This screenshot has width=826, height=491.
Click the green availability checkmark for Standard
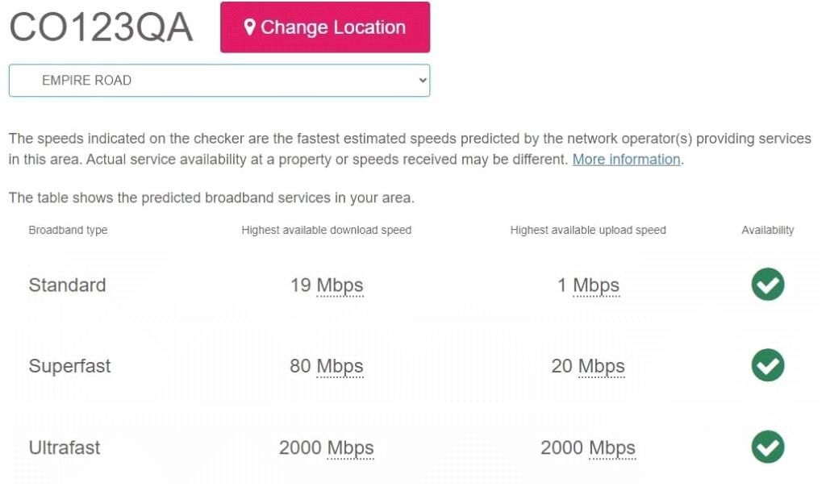point(767,285)
